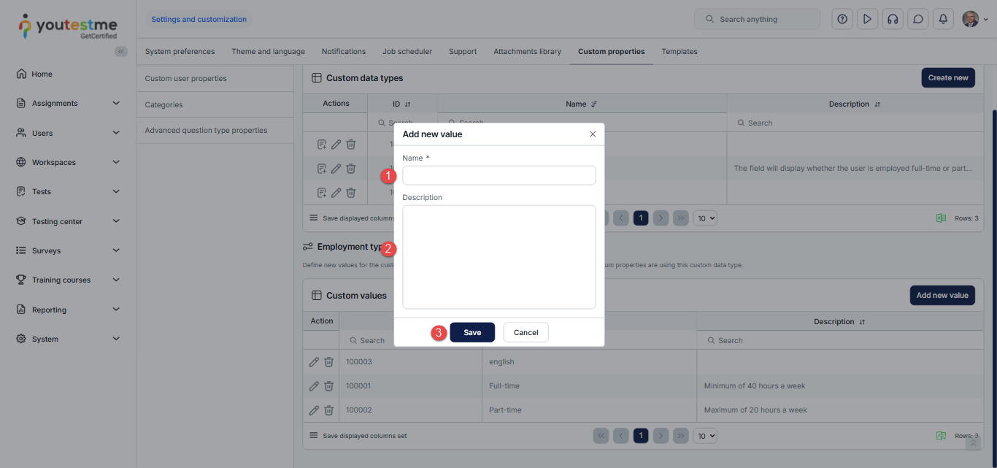
Task: Save the new value
Action: pyautogui.click(x=472, y=332)
